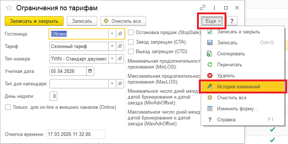288x144 pixels.
Task: Open the calendar picker for Учетная дата
Action: coord(90,71)
